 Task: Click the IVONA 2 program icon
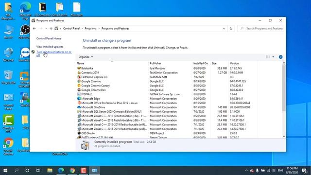coord(79,94)
